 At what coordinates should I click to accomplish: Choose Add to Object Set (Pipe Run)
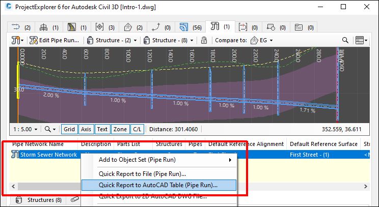159,160
